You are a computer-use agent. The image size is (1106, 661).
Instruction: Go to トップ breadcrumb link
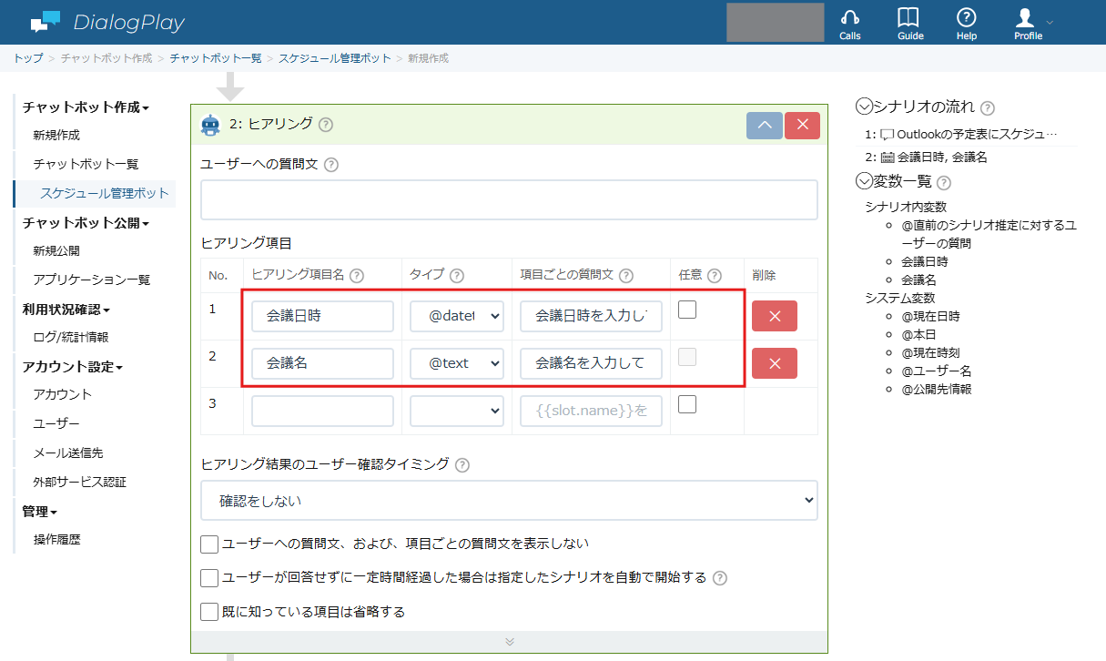pos(28,58)
